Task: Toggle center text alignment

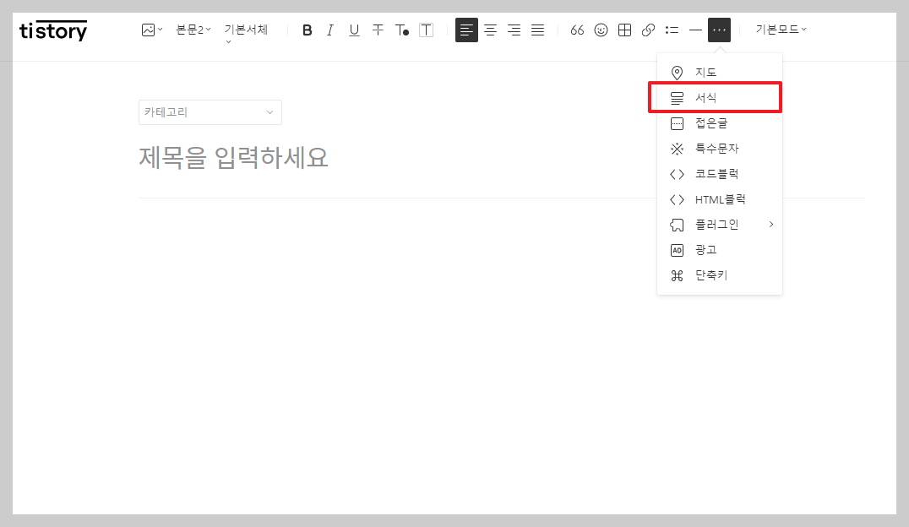Action: pyautogui.click(x=490, y=30)
